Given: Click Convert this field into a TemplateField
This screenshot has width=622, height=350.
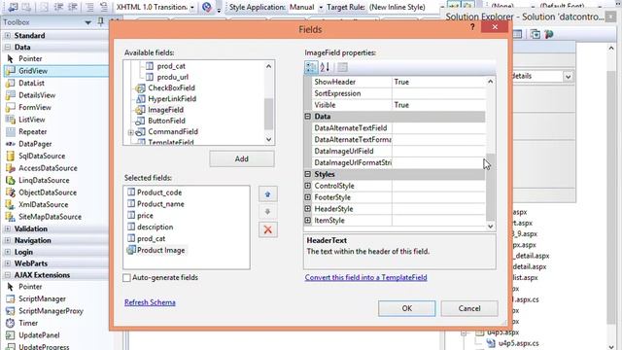Looking at the screenshot, I should 365,277.
